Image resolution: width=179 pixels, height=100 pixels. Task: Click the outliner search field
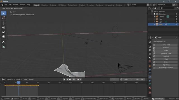click(167, 8)
